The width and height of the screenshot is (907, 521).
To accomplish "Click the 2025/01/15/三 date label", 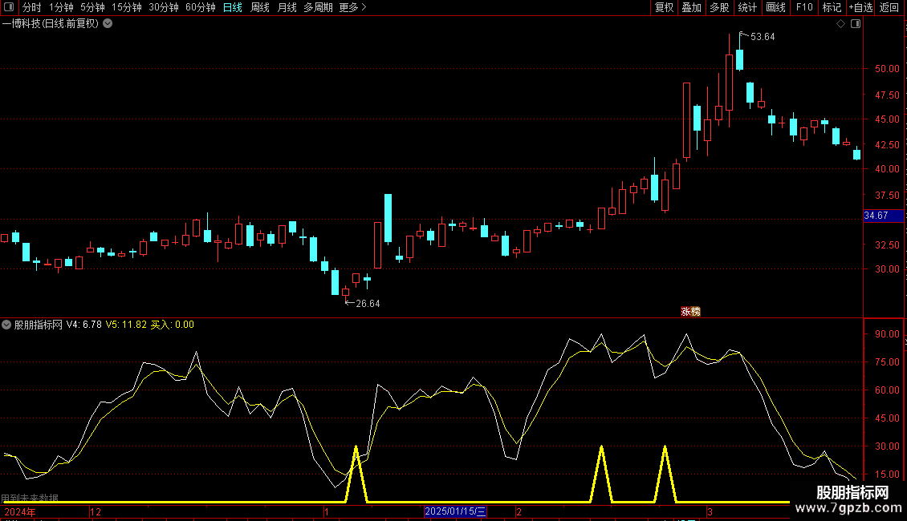I will tap(455, 511).
